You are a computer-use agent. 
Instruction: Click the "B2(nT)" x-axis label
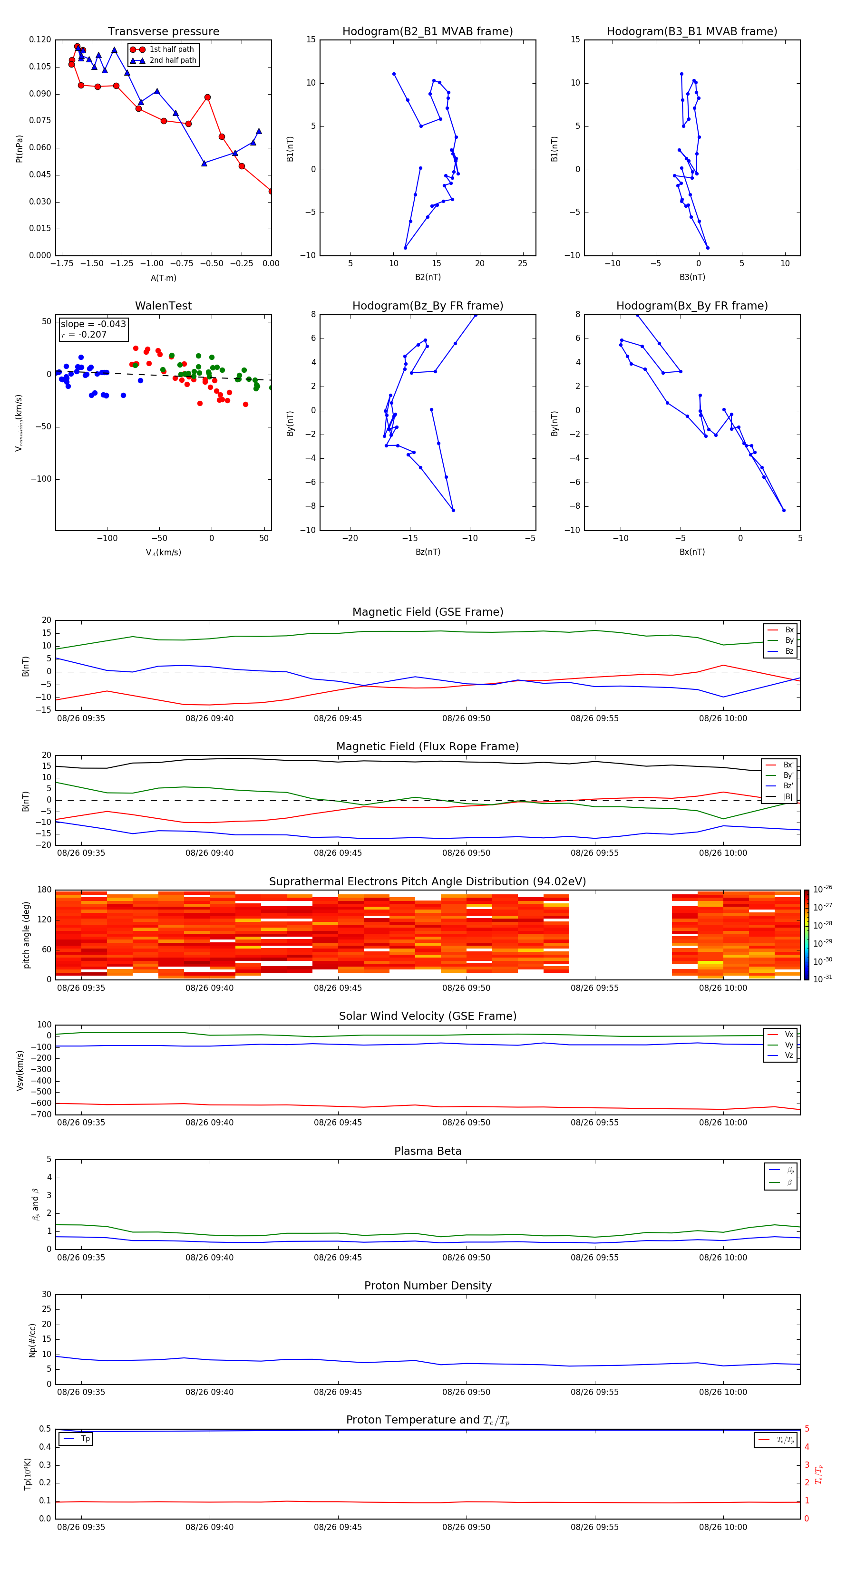click(x=428, y=277)
